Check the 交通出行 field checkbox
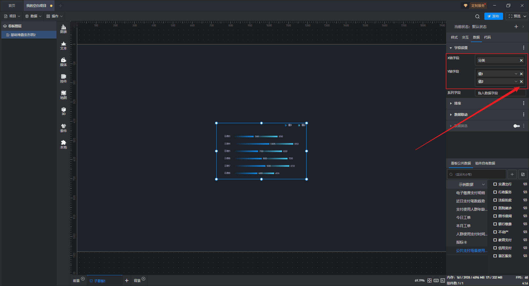The image size is (529, 286). pos(495,184)
